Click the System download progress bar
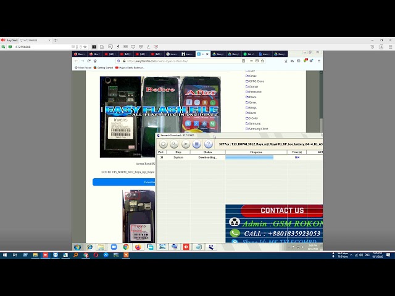Screen dimensions: 395x296 [256, 157]
